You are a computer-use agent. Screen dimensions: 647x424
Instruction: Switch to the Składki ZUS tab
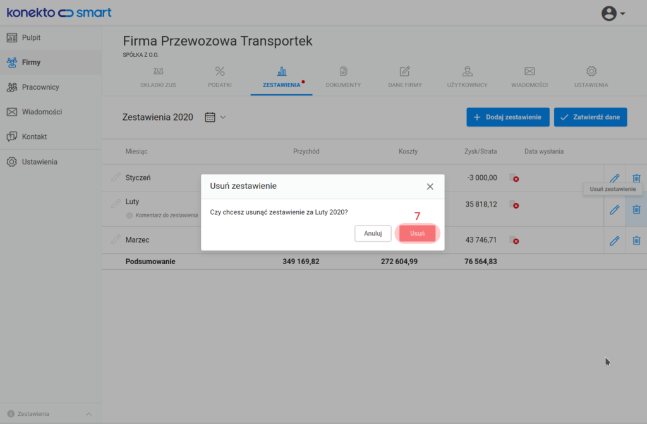[x=158, y=78]
